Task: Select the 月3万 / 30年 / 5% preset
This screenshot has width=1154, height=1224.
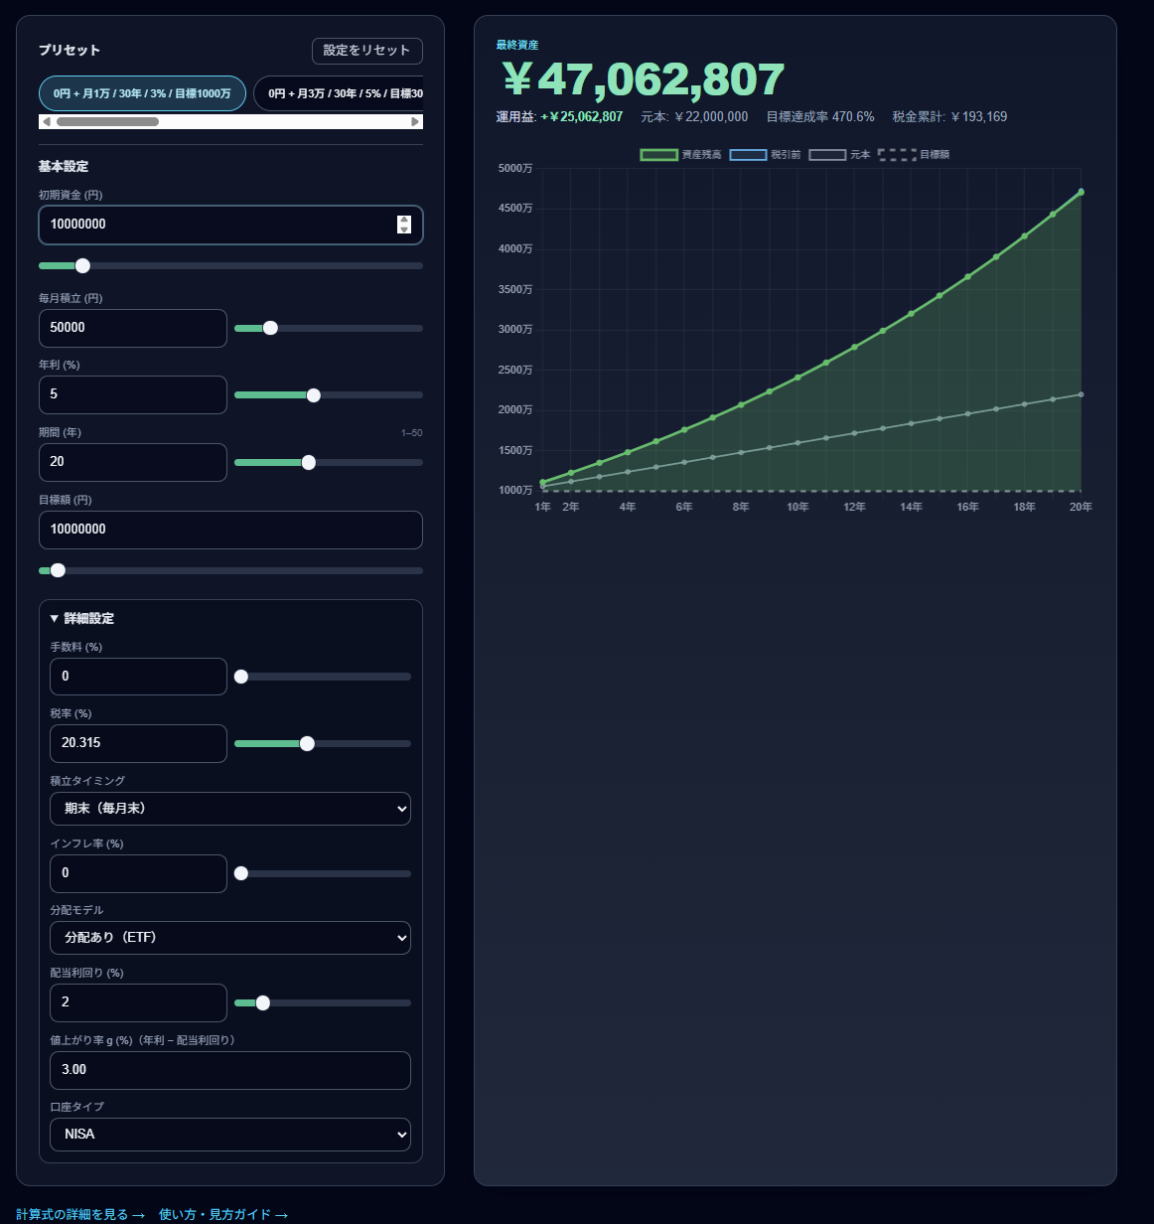Action: [x=339, y=93]
